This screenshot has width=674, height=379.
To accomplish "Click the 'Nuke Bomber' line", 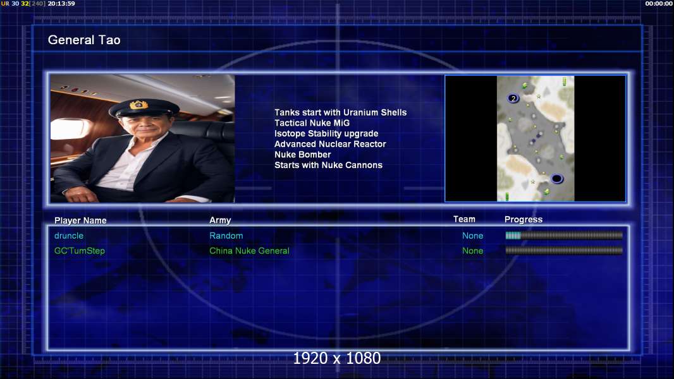I will (303, 155).
